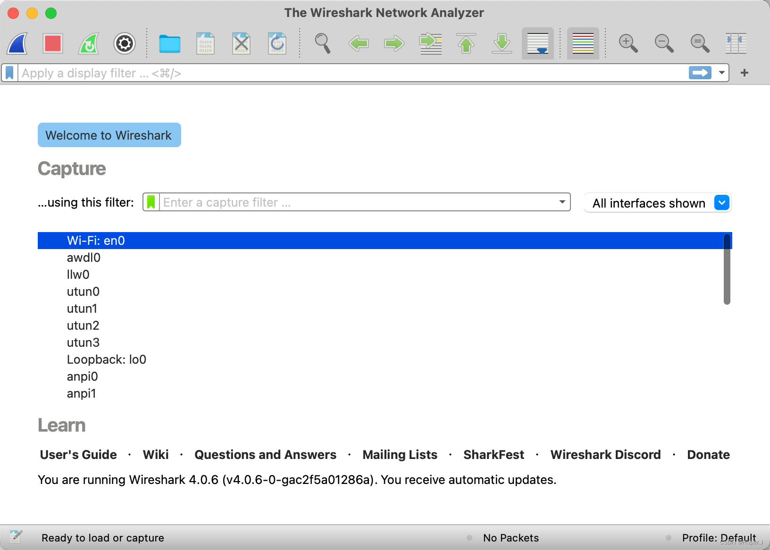
Task: Close this capture file icon
Action: 242,43
